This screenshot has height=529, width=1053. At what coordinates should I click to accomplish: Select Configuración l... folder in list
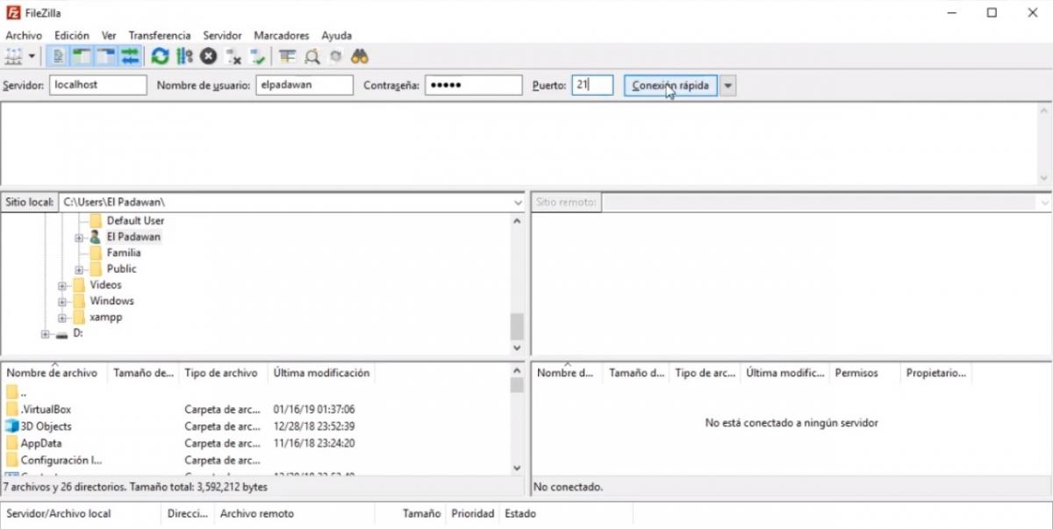(x=61, y=460)
